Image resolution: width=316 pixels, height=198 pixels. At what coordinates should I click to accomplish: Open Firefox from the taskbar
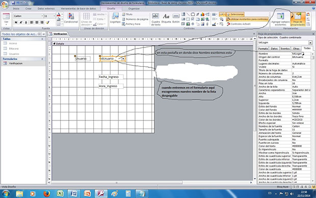46,194
